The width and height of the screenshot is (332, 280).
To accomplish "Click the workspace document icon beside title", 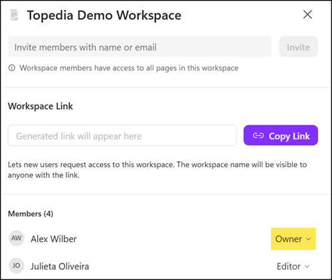I will click(15, 15).
